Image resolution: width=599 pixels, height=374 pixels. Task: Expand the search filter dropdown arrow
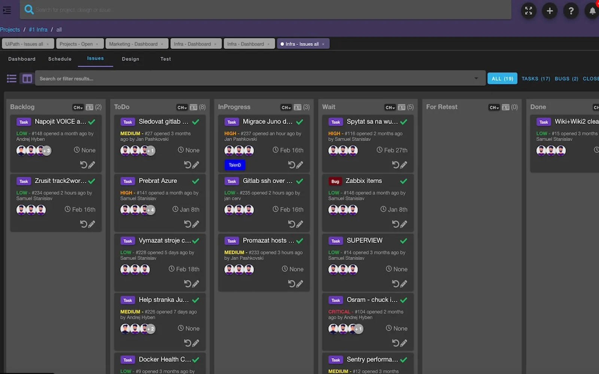[x=476, y=79]
